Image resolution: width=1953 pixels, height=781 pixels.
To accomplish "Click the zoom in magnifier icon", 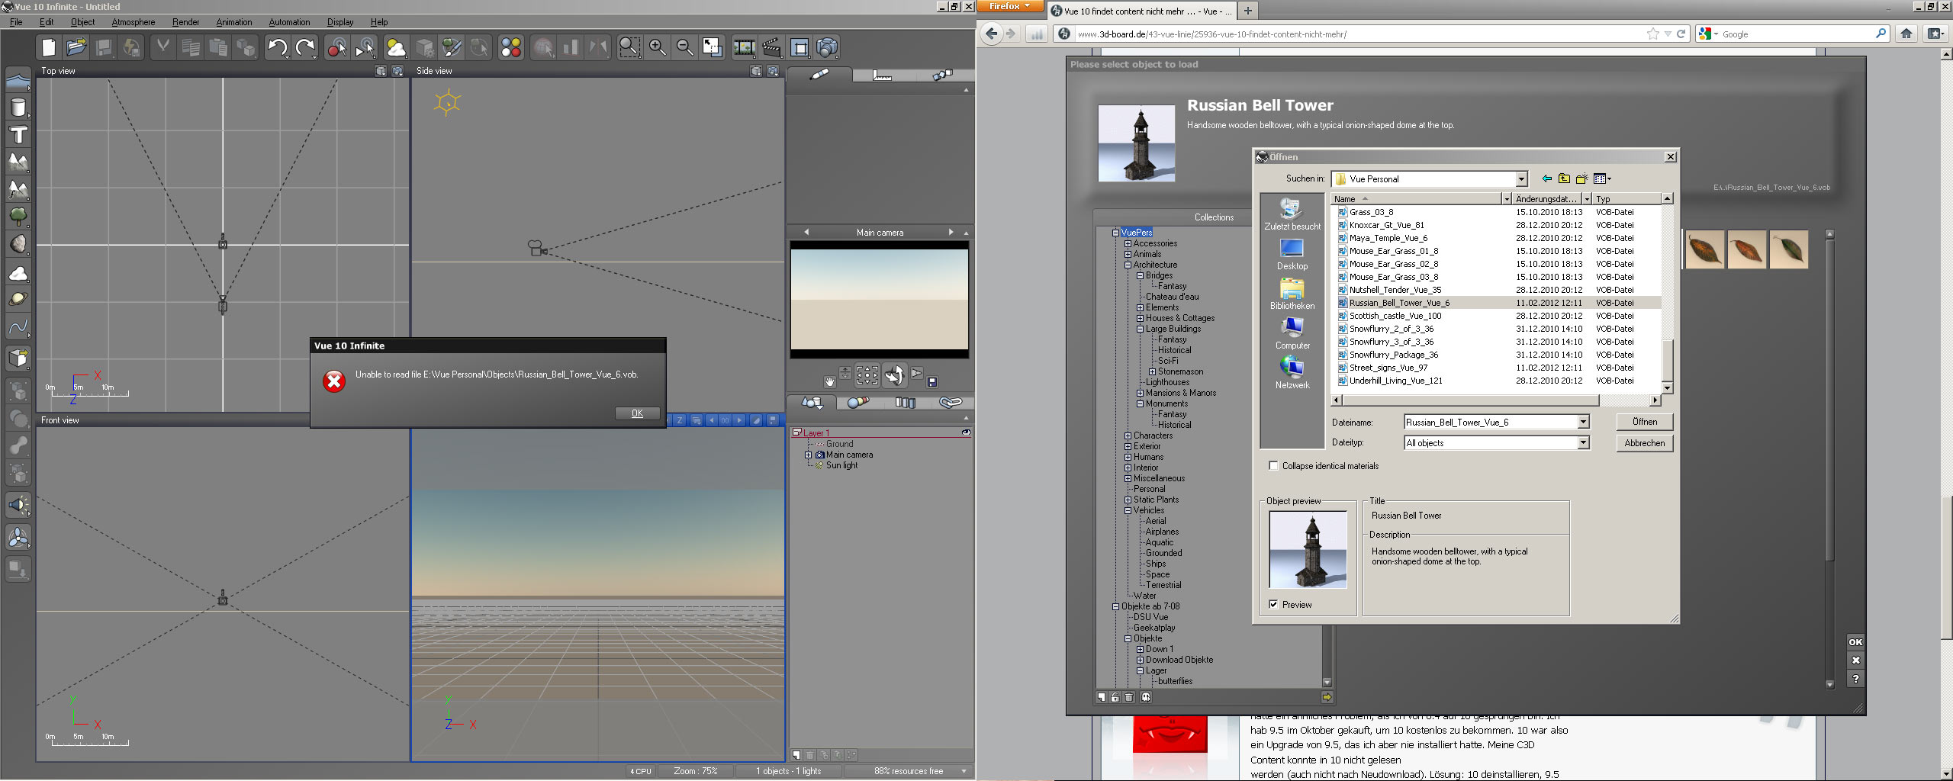I will pos(657,48).
